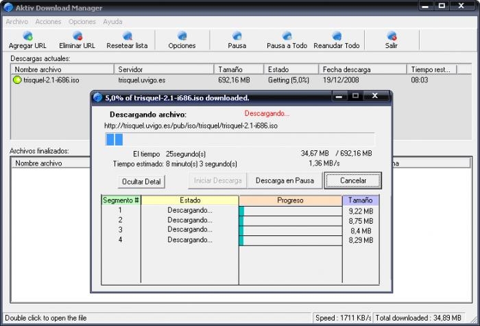Screen dimensions: 480x326
Task: Click the Tamaño column header in Descargas actuales
Action: (239, 69)
